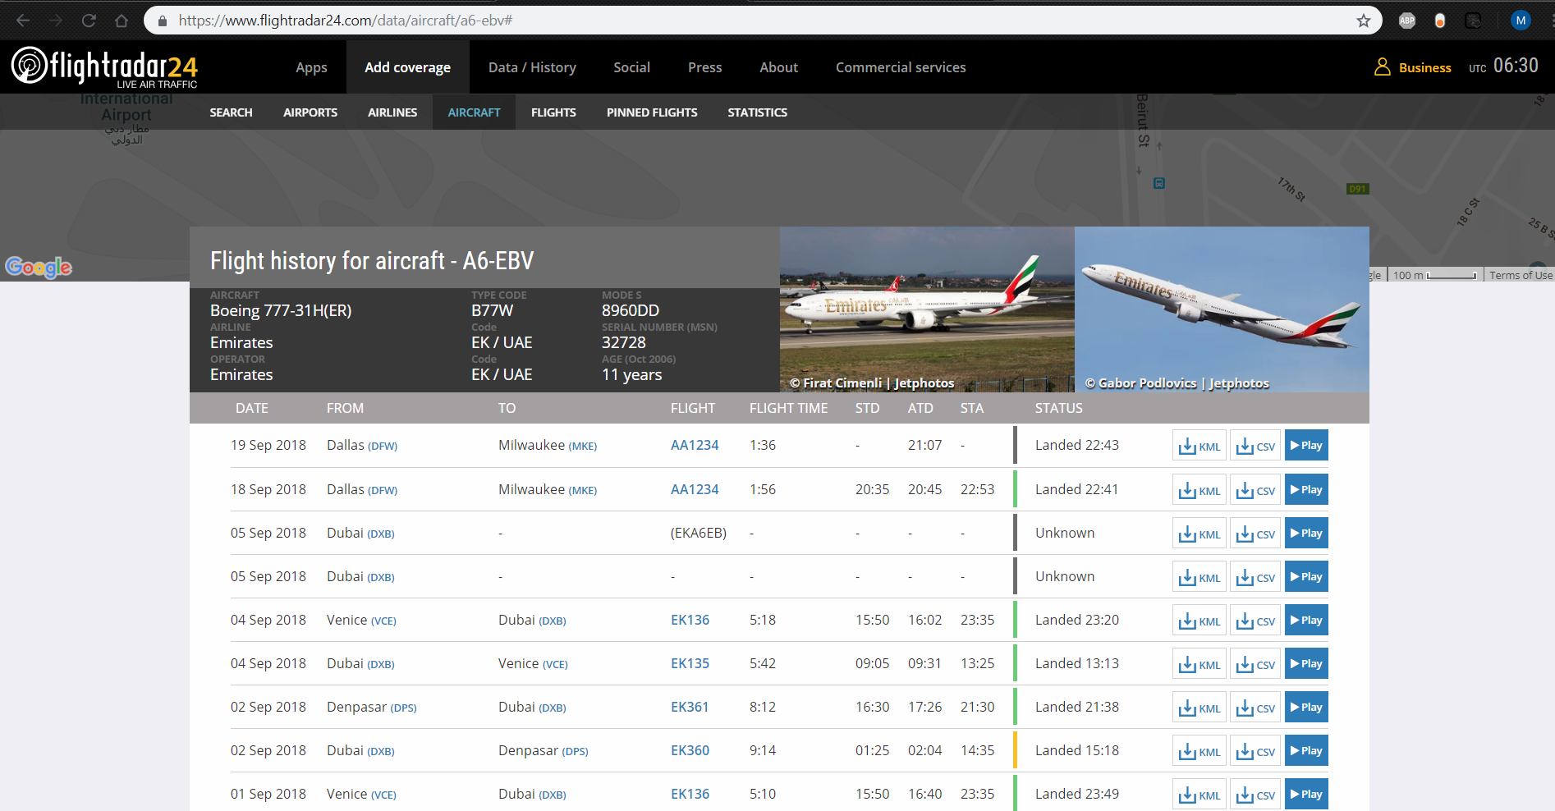Download CSV for 19 Sep AA1234 flight
The image size is (1555, 811).
[1255, 446]
